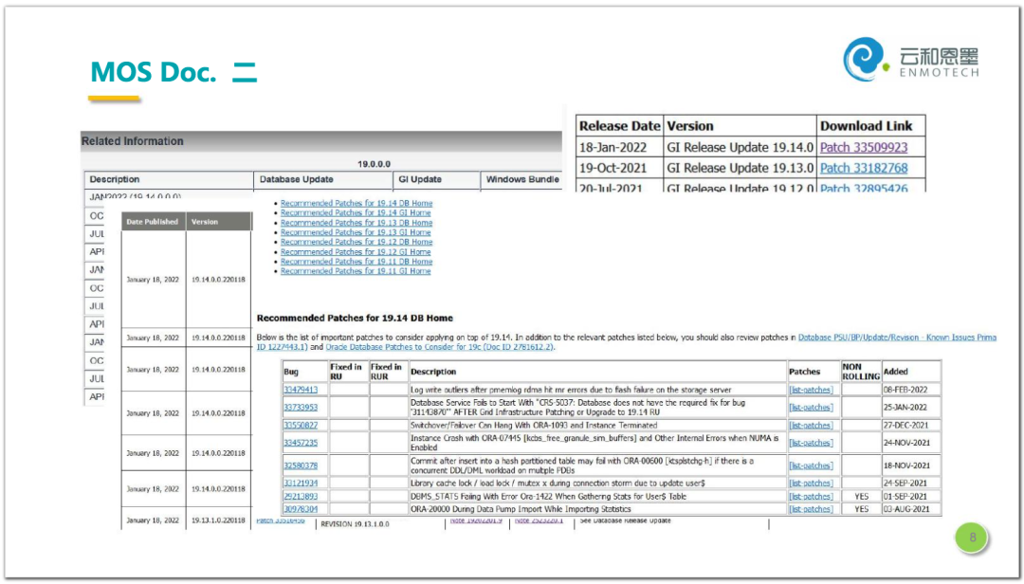This screenshot has width=1024, height=584.
Task: Click list-patches link for bug 33121934
Action: tap(811, 484)
